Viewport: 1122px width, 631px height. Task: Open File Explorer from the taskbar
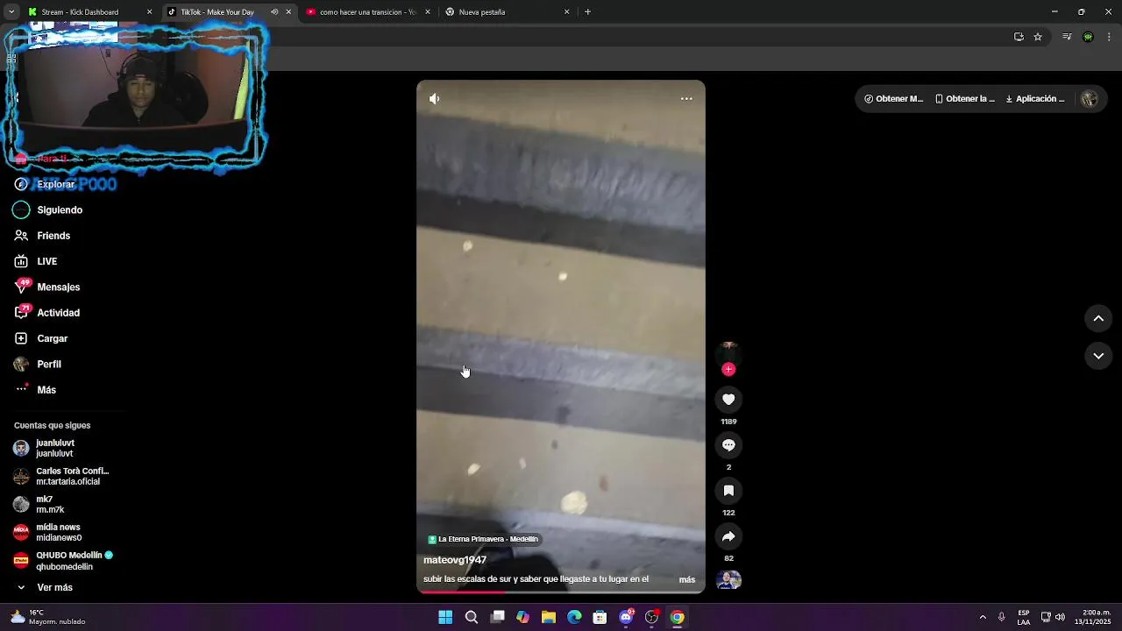pos(549,618)
